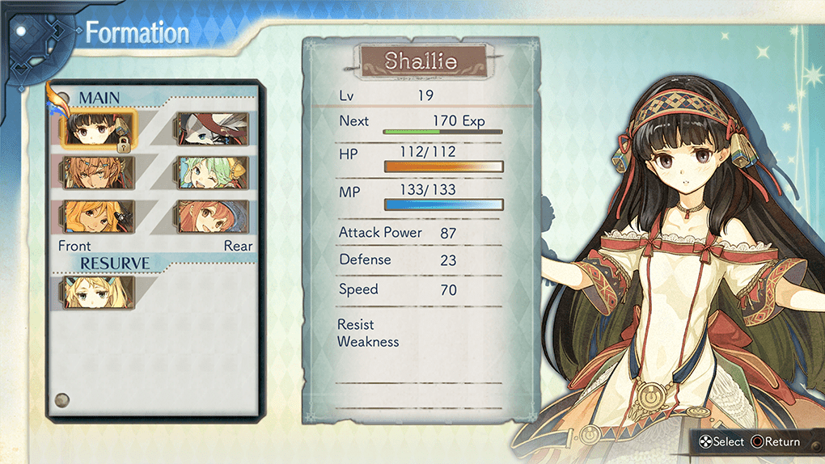The width and height of the screenshot is (825, 464).
Task: Click the round rivet at panel bottom
Action: (62, 400)
